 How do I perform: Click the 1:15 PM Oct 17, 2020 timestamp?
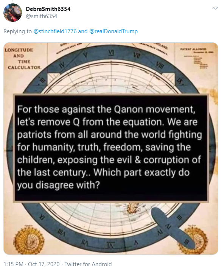(31, 264)
